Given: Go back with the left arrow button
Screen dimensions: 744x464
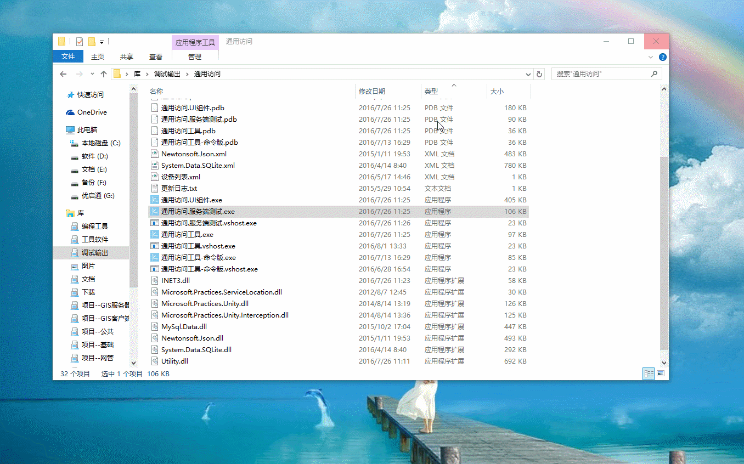Looking at the screenshot, I should 63,74.
